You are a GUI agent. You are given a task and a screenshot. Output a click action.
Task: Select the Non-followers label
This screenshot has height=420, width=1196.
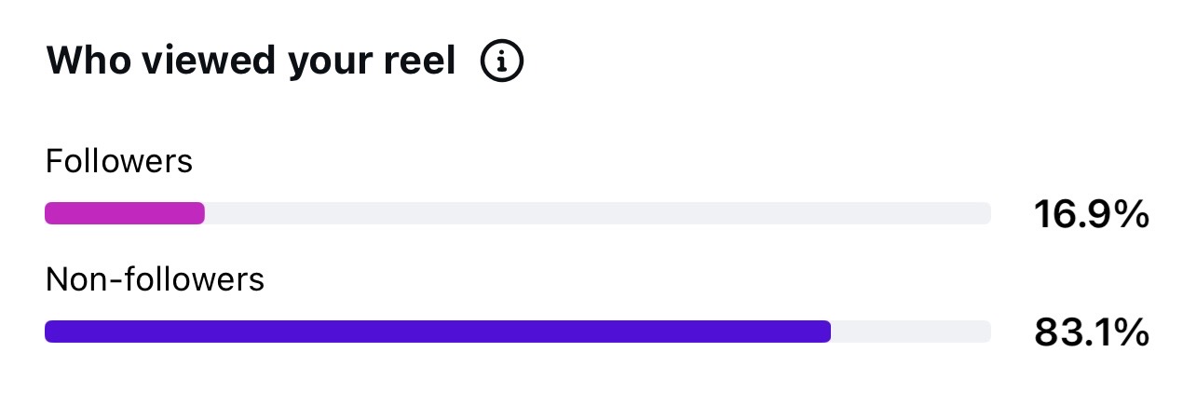pos(156,279)
